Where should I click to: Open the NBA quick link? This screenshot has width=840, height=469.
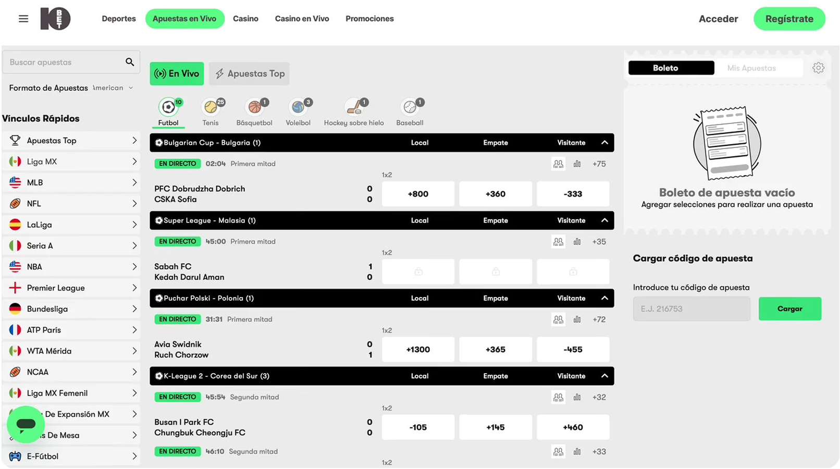tap(71, 266)
